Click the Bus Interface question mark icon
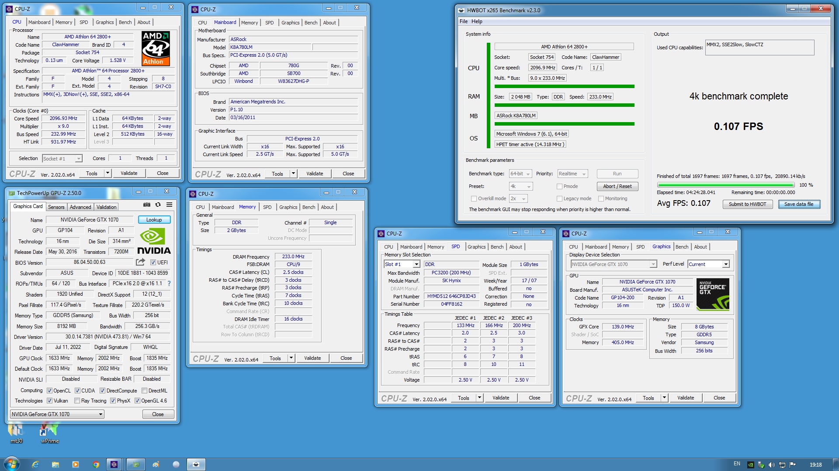 pos(169,283)
